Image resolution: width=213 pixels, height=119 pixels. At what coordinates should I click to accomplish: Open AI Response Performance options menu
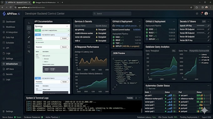(106, 47)
